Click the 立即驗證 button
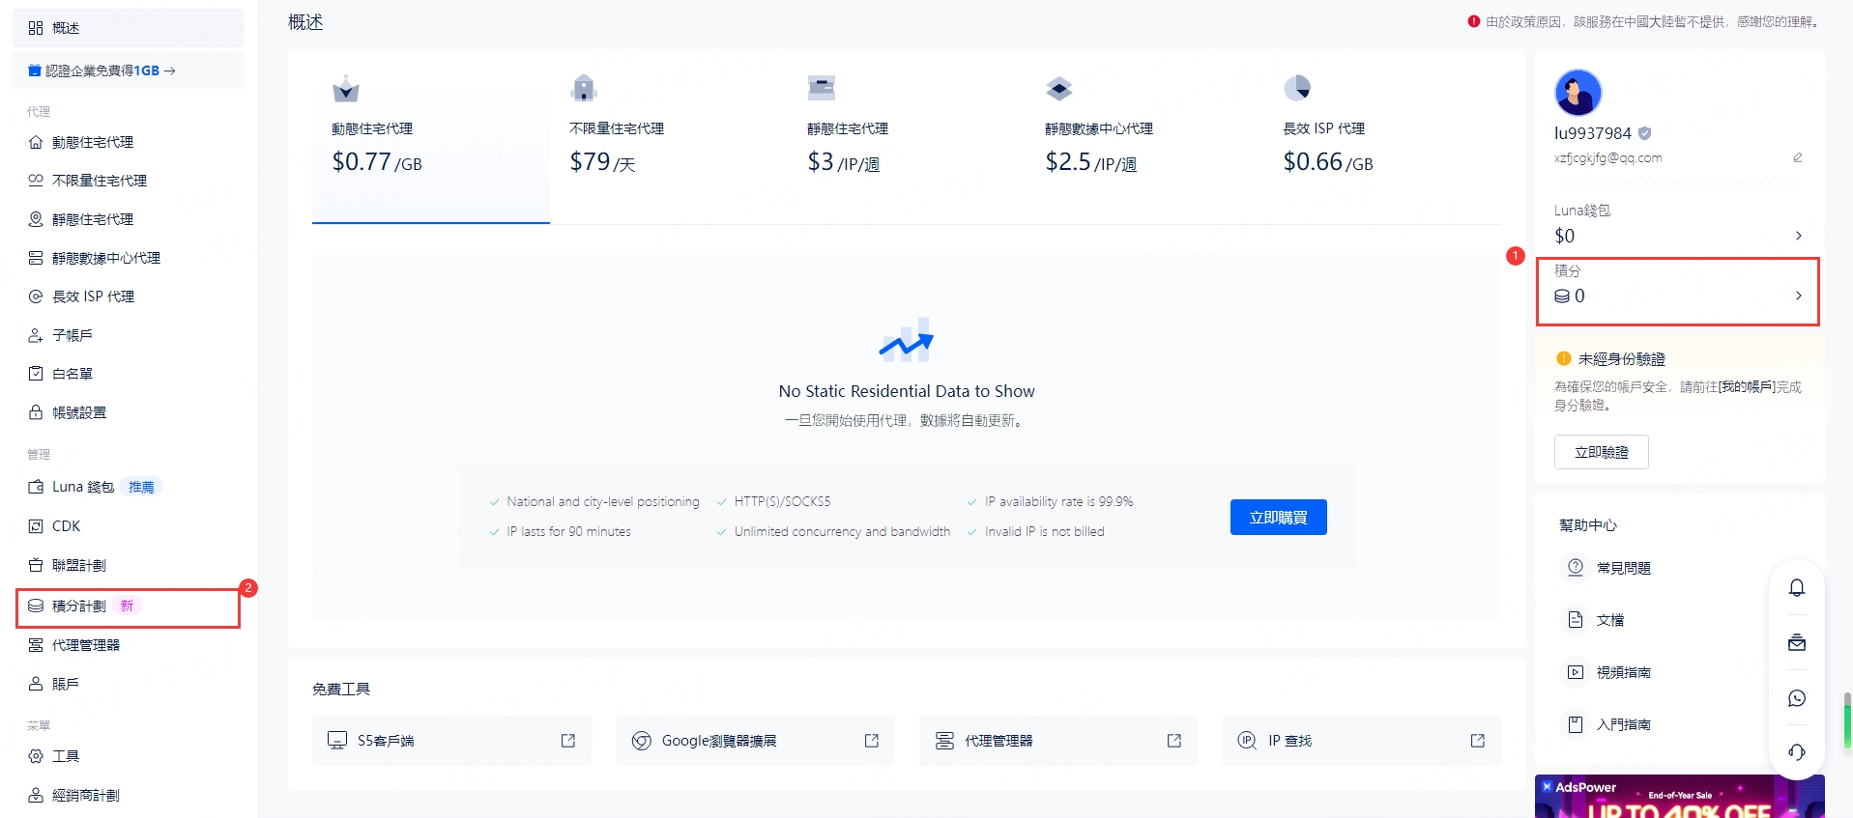Screen dimensions: 1853x818 point(1601,452)
